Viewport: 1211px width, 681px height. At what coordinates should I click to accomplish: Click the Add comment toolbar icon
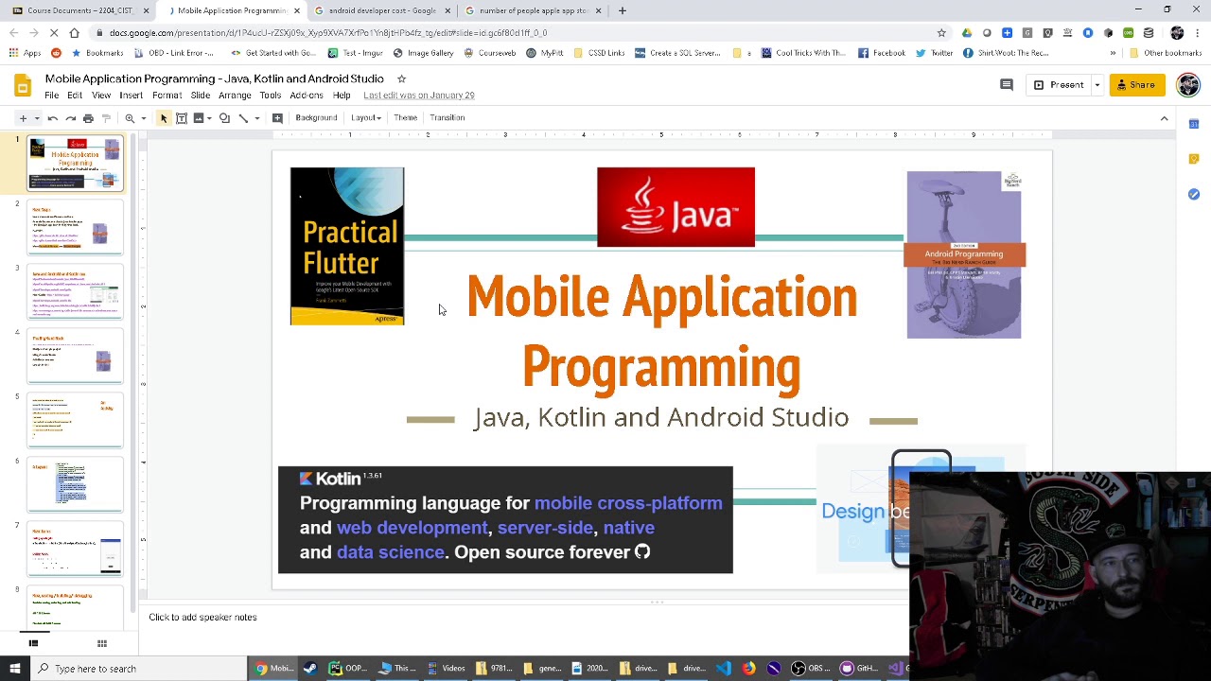[x=277, y=118]
